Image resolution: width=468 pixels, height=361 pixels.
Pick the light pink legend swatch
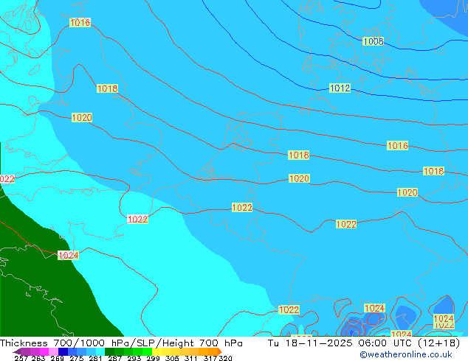[x=53, y=351]
